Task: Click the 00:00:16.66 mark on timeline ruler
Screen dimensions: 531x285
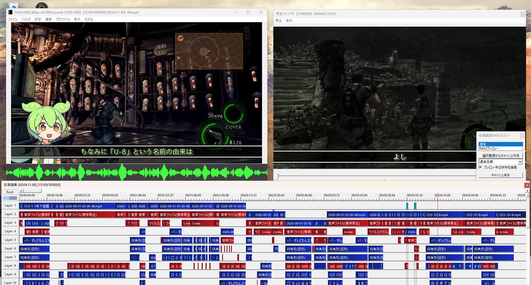Action: coord(55,195)
